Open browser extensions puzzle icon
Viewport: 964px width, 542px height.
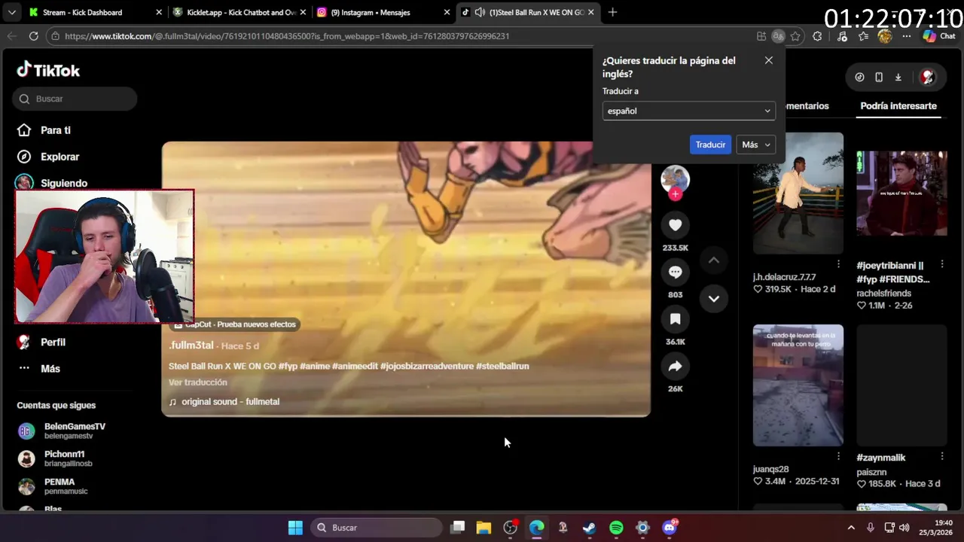coord(817,36)
